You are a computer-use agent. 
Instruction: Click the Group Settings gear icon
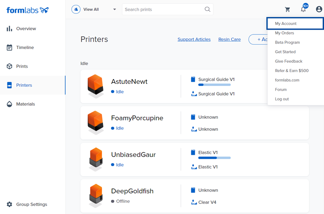pos(9,204)
